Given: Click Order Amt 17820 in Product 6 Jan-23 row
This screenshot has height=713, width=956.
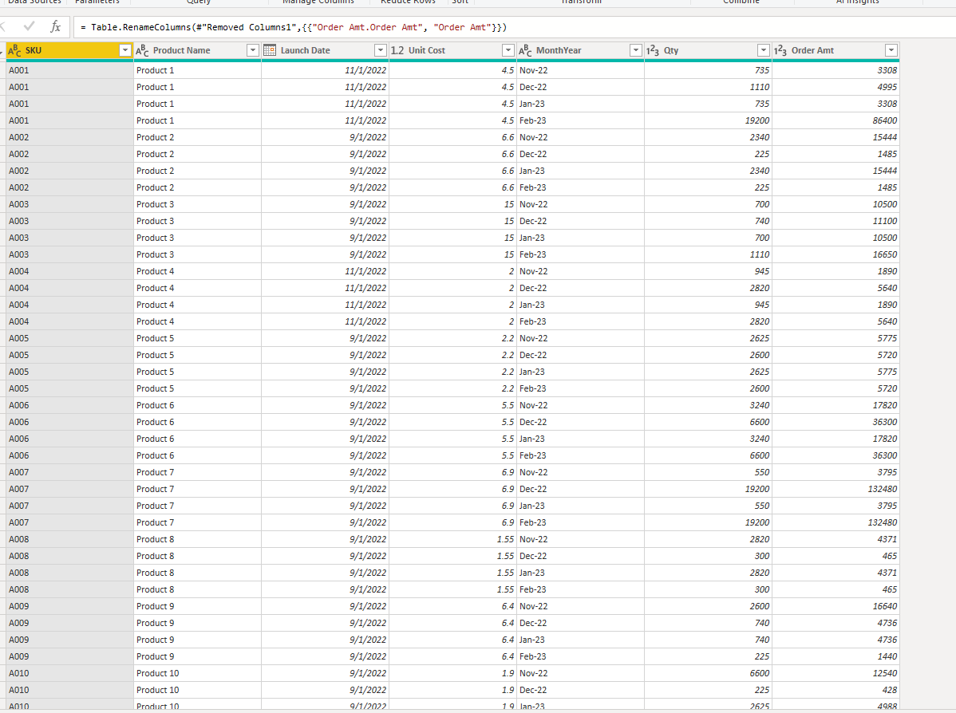Looking at the screenshot, I should (836, 439).
